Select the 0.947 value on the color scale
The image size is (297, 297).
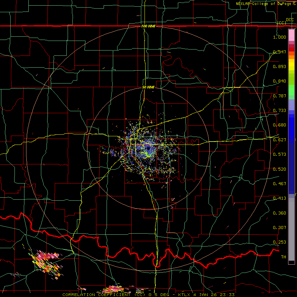click(280, 52)
